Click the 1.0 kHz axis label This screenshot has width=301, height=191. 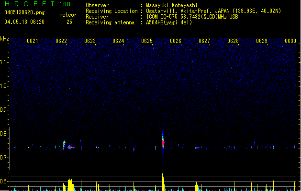pos(4,86)
